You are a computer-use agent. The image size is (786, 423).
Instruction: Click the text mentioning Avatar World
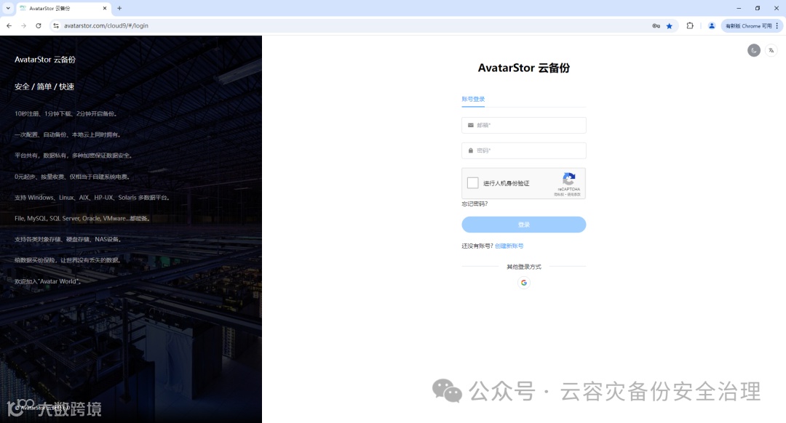pos(47,281)
